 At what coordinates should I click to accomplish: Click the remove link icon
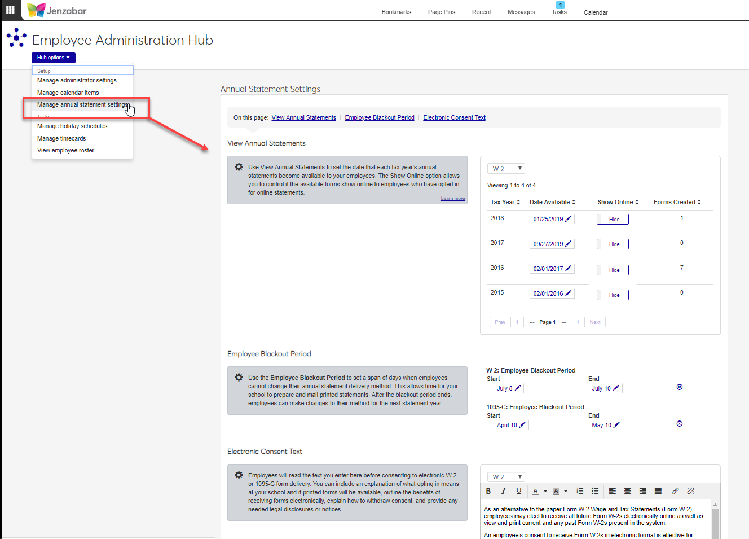pyautogui.click(x=691, y=491)
